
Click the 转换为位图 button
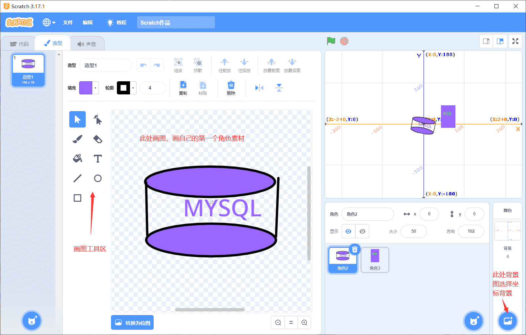coord(132,323)
